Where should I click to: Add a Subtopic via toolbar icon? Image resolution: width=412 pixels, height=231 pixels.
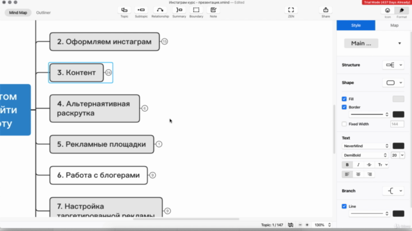(x=141, y=10)
